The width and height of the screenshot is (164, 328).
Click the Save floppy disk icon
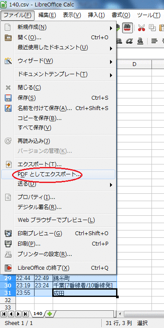pyautogui.click(x=8, y=98)
